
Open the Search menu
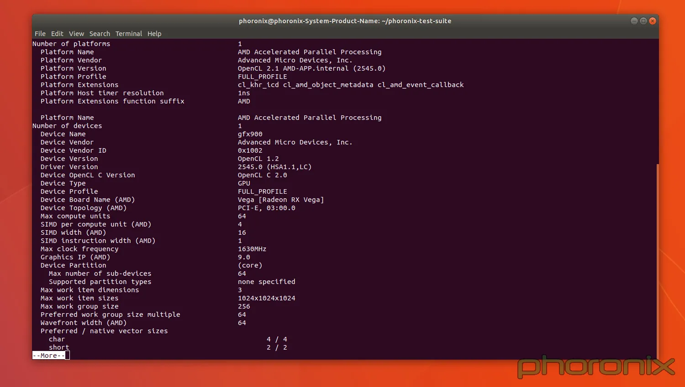[x=100, y=34]
